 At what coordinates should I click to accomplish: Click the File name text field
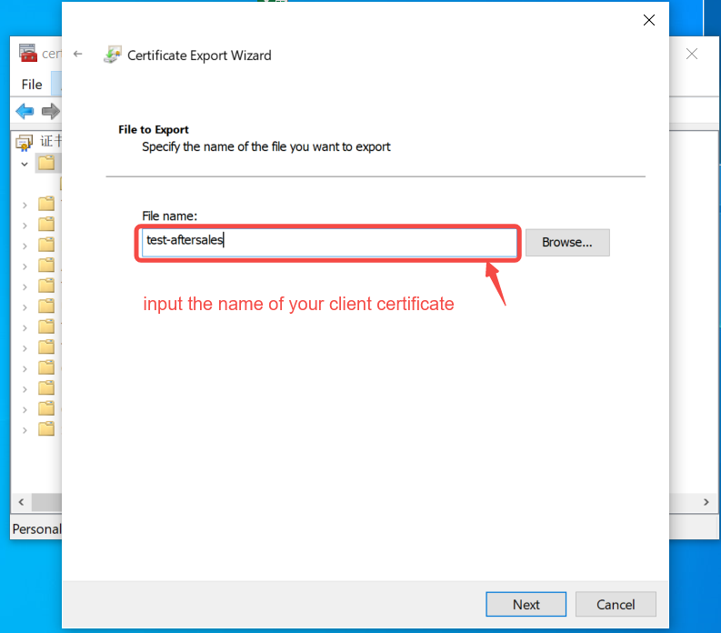click(x=329, y=243)
